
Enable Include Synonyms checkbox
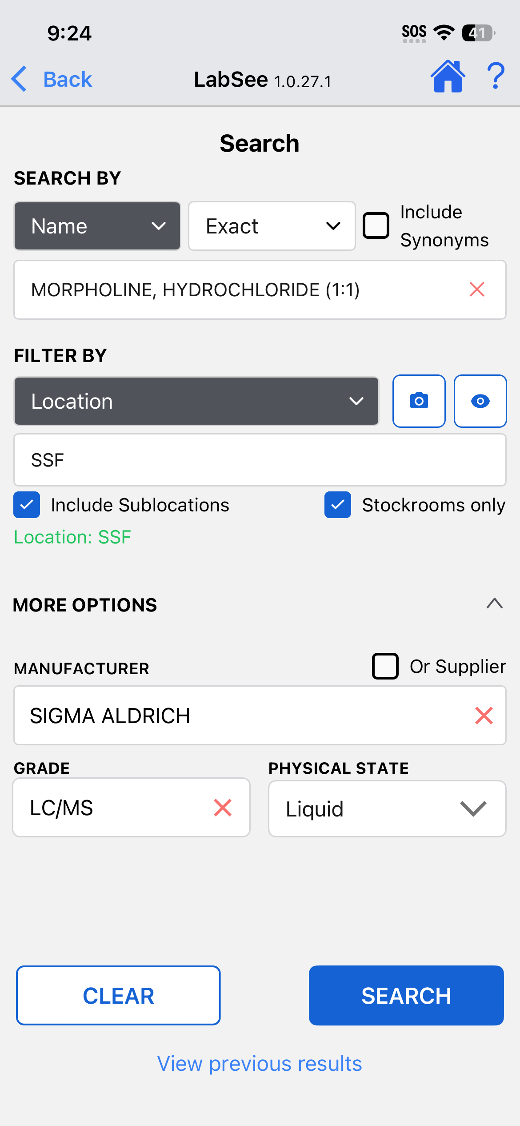376,226
